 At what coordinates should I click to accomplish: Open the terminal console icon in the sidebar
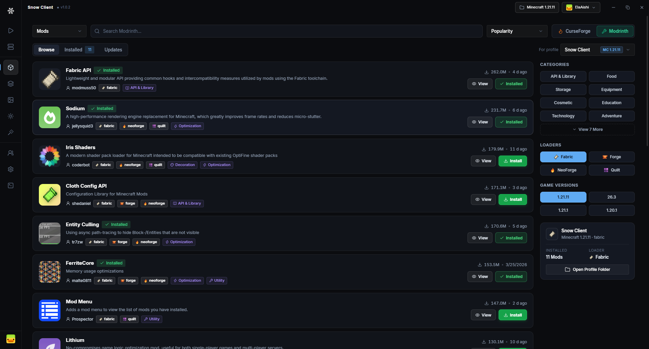(x=11, y=186)
